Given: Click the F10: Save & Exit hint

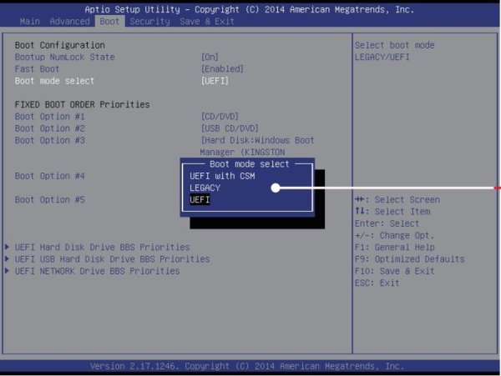Looking at the screenshot, I should pyautogui.click(x=395, y=271).
